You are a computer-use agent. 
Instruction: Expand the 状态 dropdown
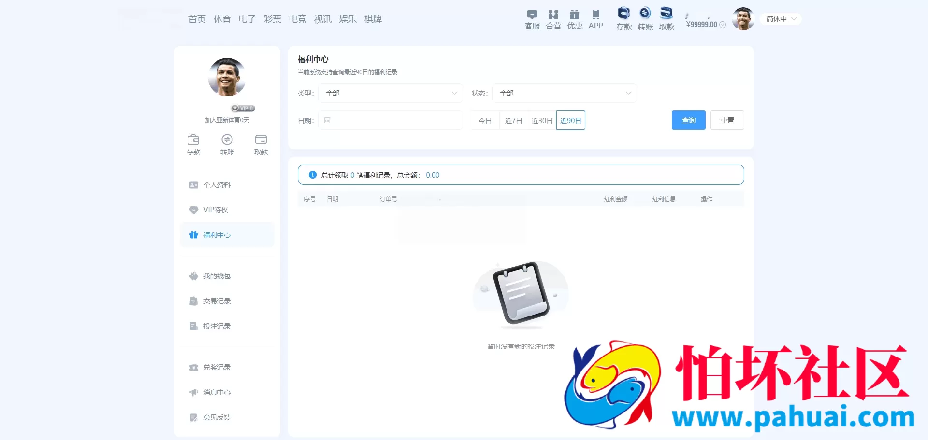[x=565, y=93]
